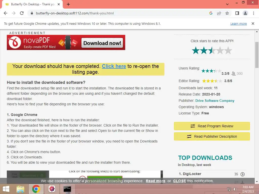Open the Chrome profile avatar
Image resolution: width=259 pixels, height=194 pixels.
pos(245,13)
